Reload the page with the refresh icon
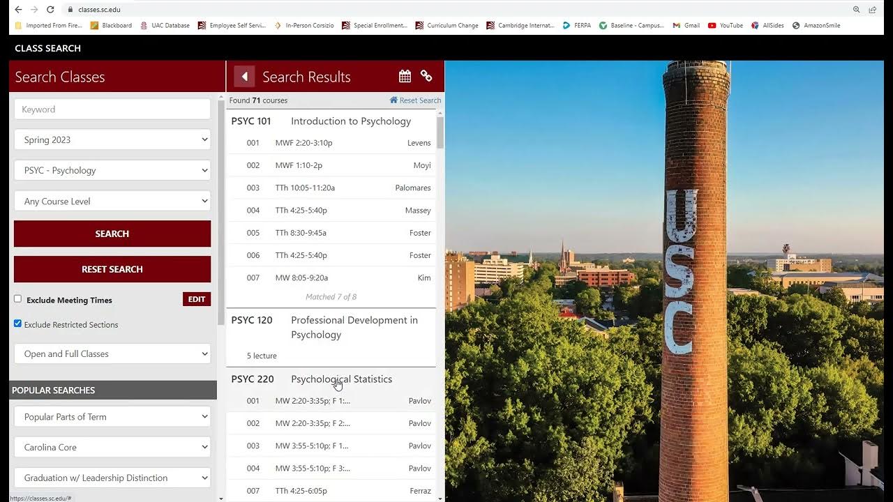 (x=50, y=10)
